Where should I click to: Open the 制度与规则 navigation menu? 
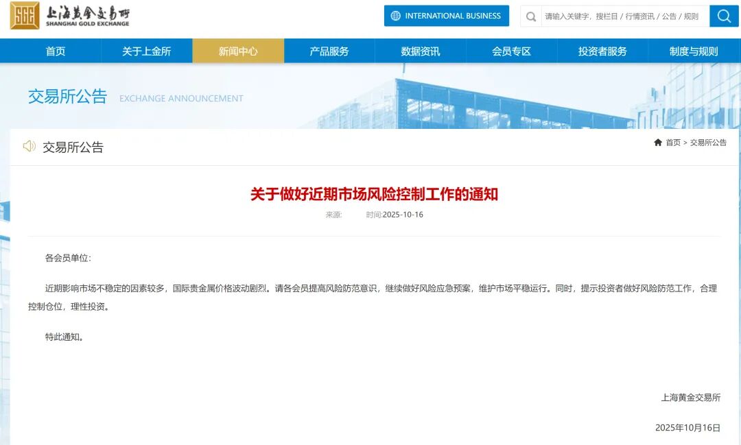pyautogui.click(x=692, y=50)
